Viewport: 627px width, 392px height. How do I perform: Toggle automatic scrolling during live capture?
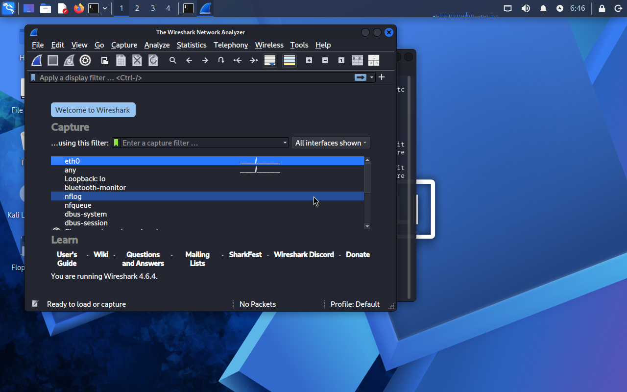[x=270, y=60]
